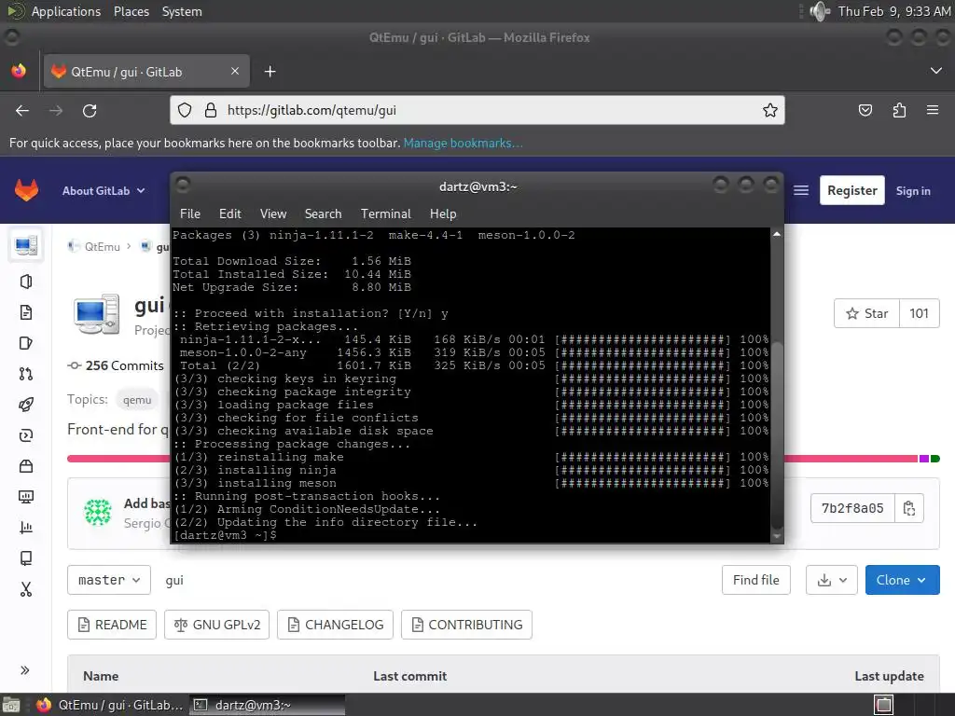Open the download source code dropdown
This screenshot has width=955, height=716.
point(831,580)
